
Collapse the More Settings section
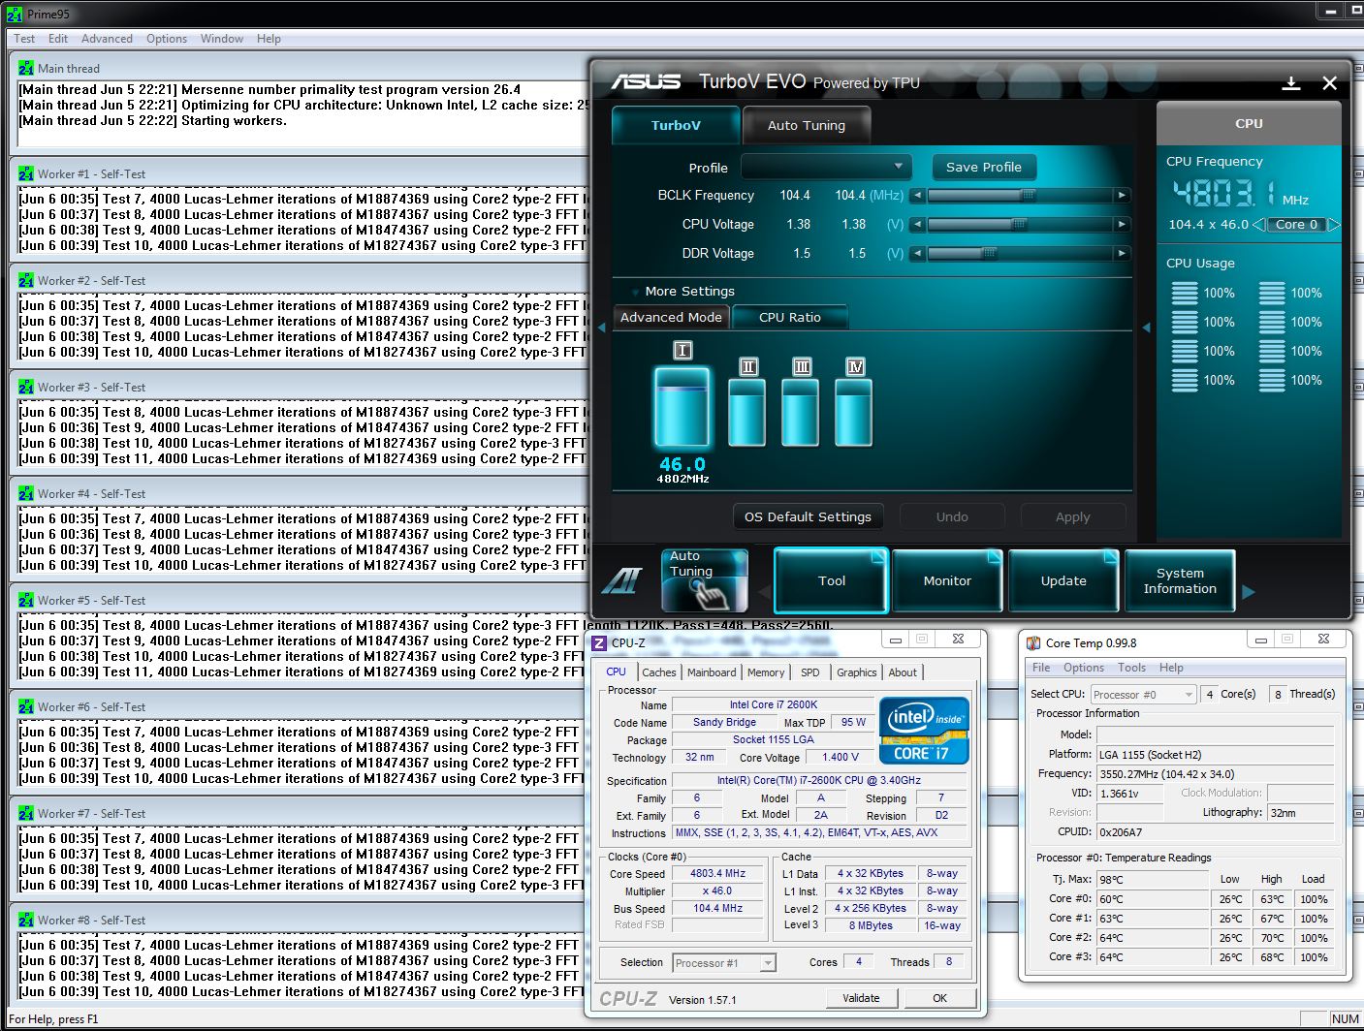click(x=635, y=292)
